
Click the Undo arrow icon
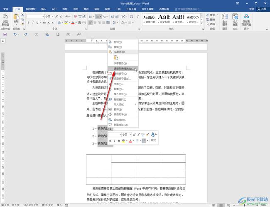[x=15, y=34]
